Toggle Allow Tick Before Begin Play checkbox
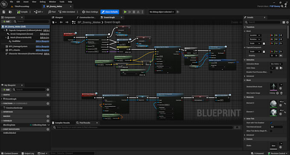Viewport: 290px width, 155px height. click(x=271, y=131)
